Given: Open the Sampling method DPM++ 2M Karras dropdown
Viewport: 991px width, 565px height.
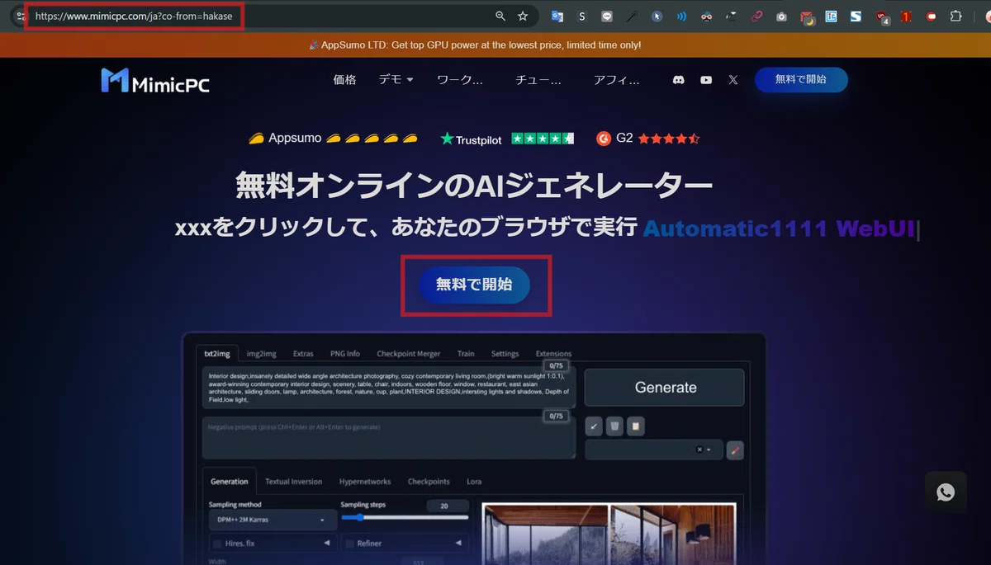Looking at the screenshot, I should coord(273,520).
